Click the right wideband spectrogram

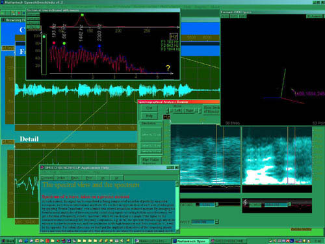(x=277, y=156)
